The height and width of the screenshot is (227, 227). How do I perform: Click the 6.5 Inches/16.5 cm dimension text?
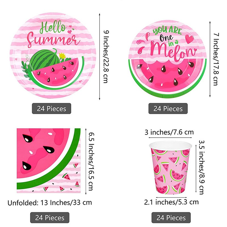coord(91,161)
